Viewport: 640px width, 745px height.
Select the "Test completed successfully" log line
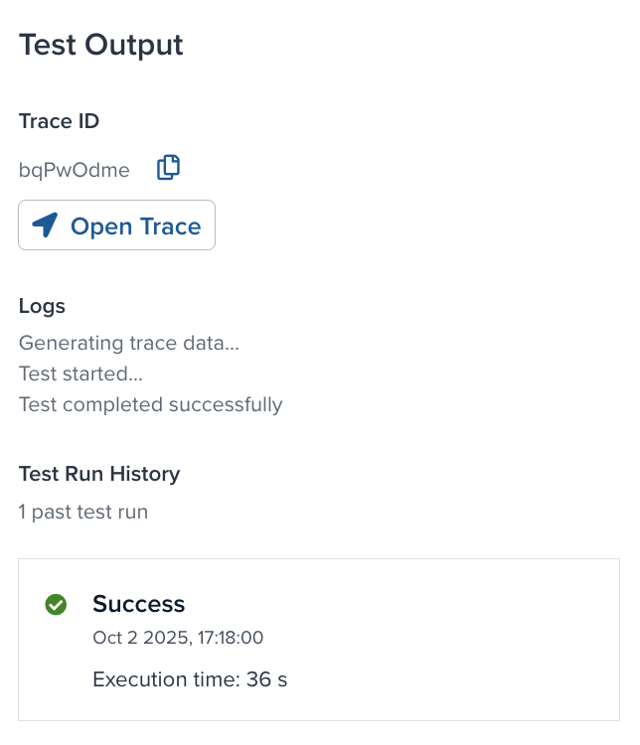(150, 404)
